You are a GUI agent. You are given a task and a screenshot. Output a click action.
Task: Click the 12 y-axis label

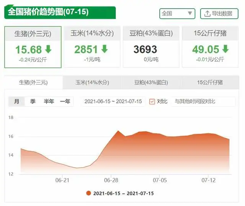tap(11, 174)
